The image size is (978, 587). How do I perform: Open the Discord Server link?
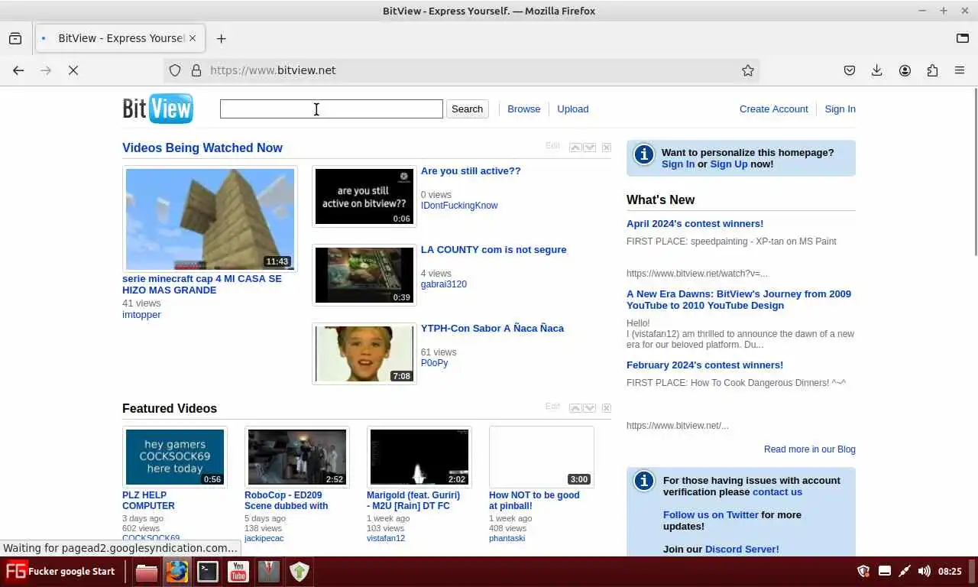click(x=742, y=550)
